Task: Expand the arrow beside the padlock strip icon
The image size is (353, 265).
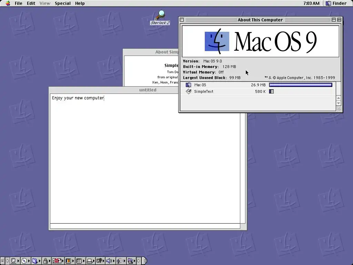Action: [50, 261]
